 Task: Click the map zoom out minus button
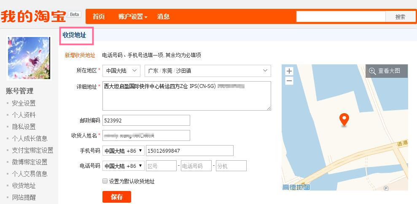[x=289, y=81]
